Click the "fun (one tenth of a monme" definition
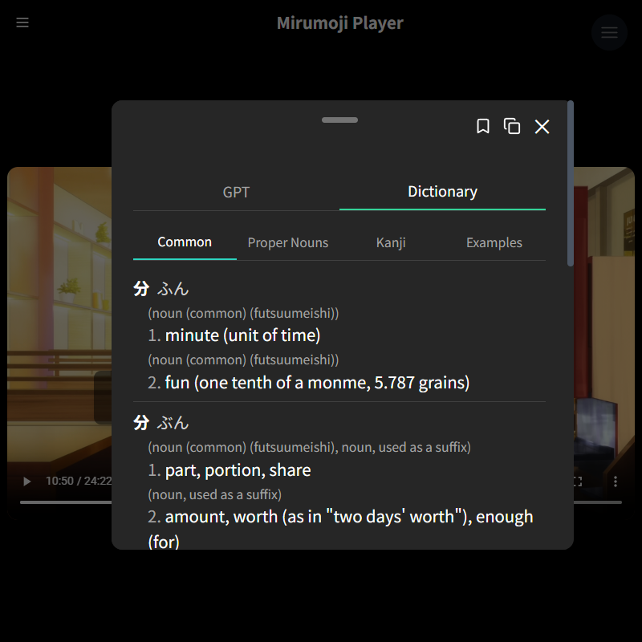 (317, 383)
